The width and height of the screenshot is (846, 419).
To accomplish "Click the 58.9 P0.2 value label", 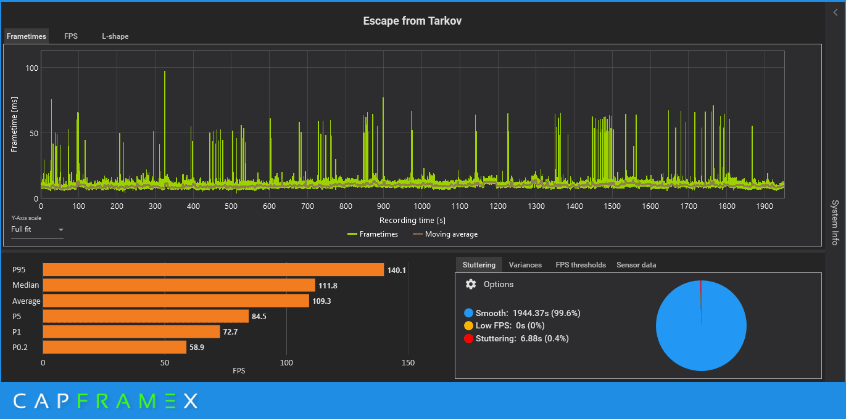I will point(197,348).
